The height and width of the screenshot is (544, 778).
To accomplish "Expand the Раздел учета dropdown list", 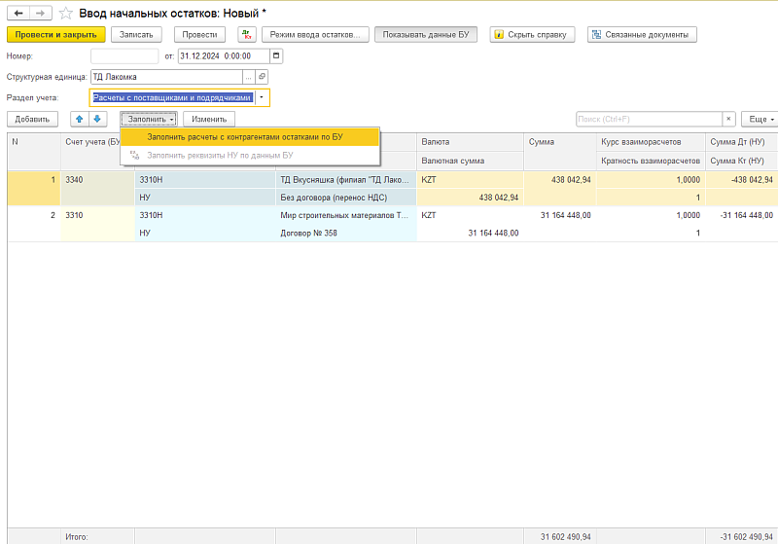I will [264, 97].
